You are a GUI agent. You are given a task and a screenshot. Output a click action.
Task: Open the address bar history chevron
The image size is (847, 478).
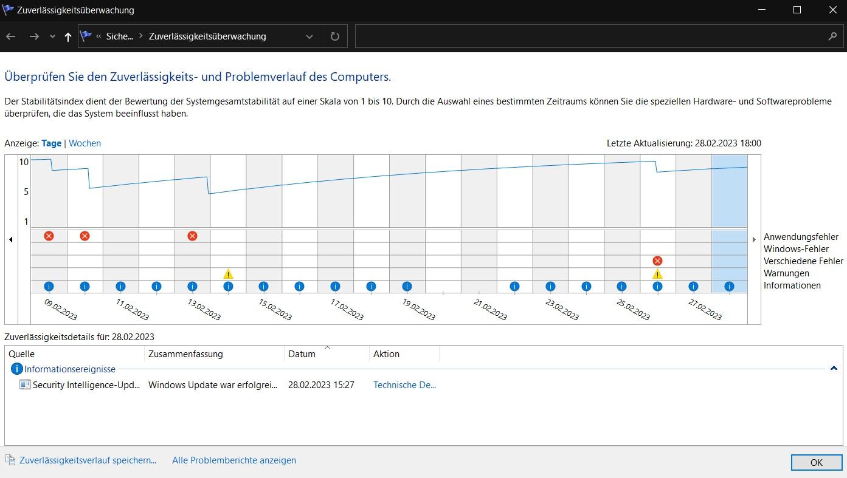pyautogui.click(x=309, y=36)
